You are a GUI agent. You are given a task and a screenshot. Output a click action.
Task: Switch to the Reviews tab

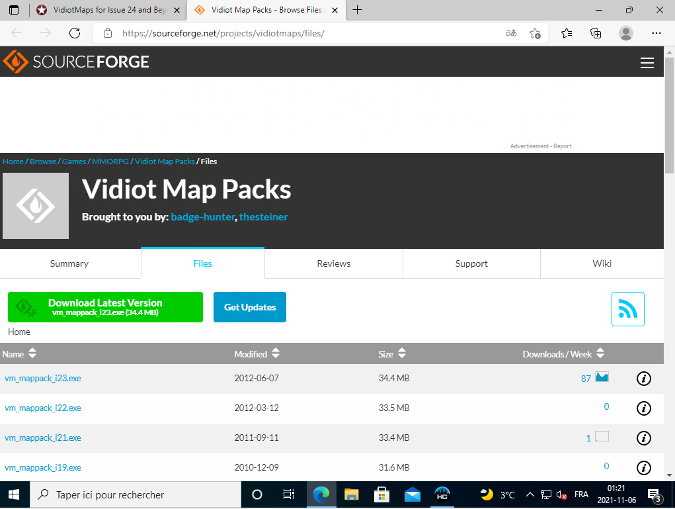pyautogui.click(x=334, y=263)
